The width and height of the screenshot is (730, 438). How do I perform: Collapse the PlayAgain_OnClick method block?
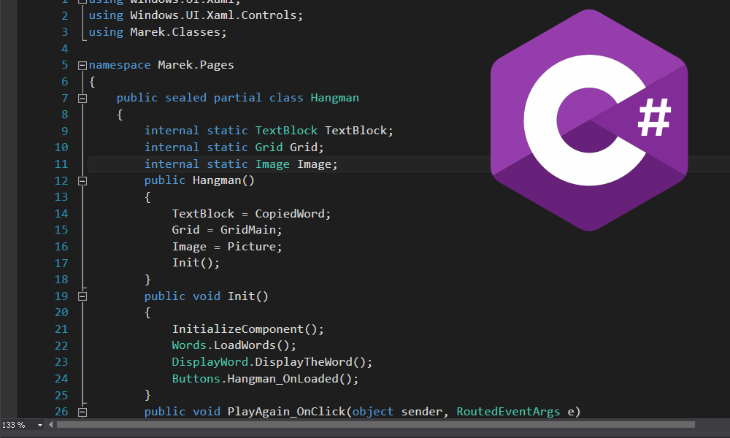82,412
